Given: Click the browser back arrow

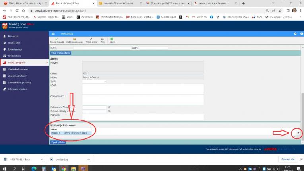Looking at the screenshot, I should click(x=4, y=10).
